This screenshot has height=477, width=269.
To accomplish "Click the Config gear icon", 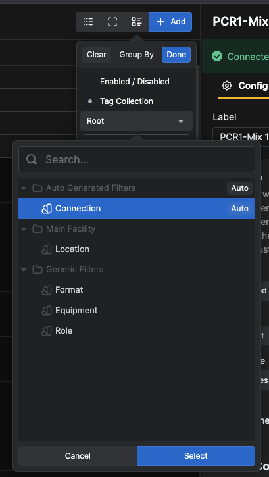I will (226, 86).
